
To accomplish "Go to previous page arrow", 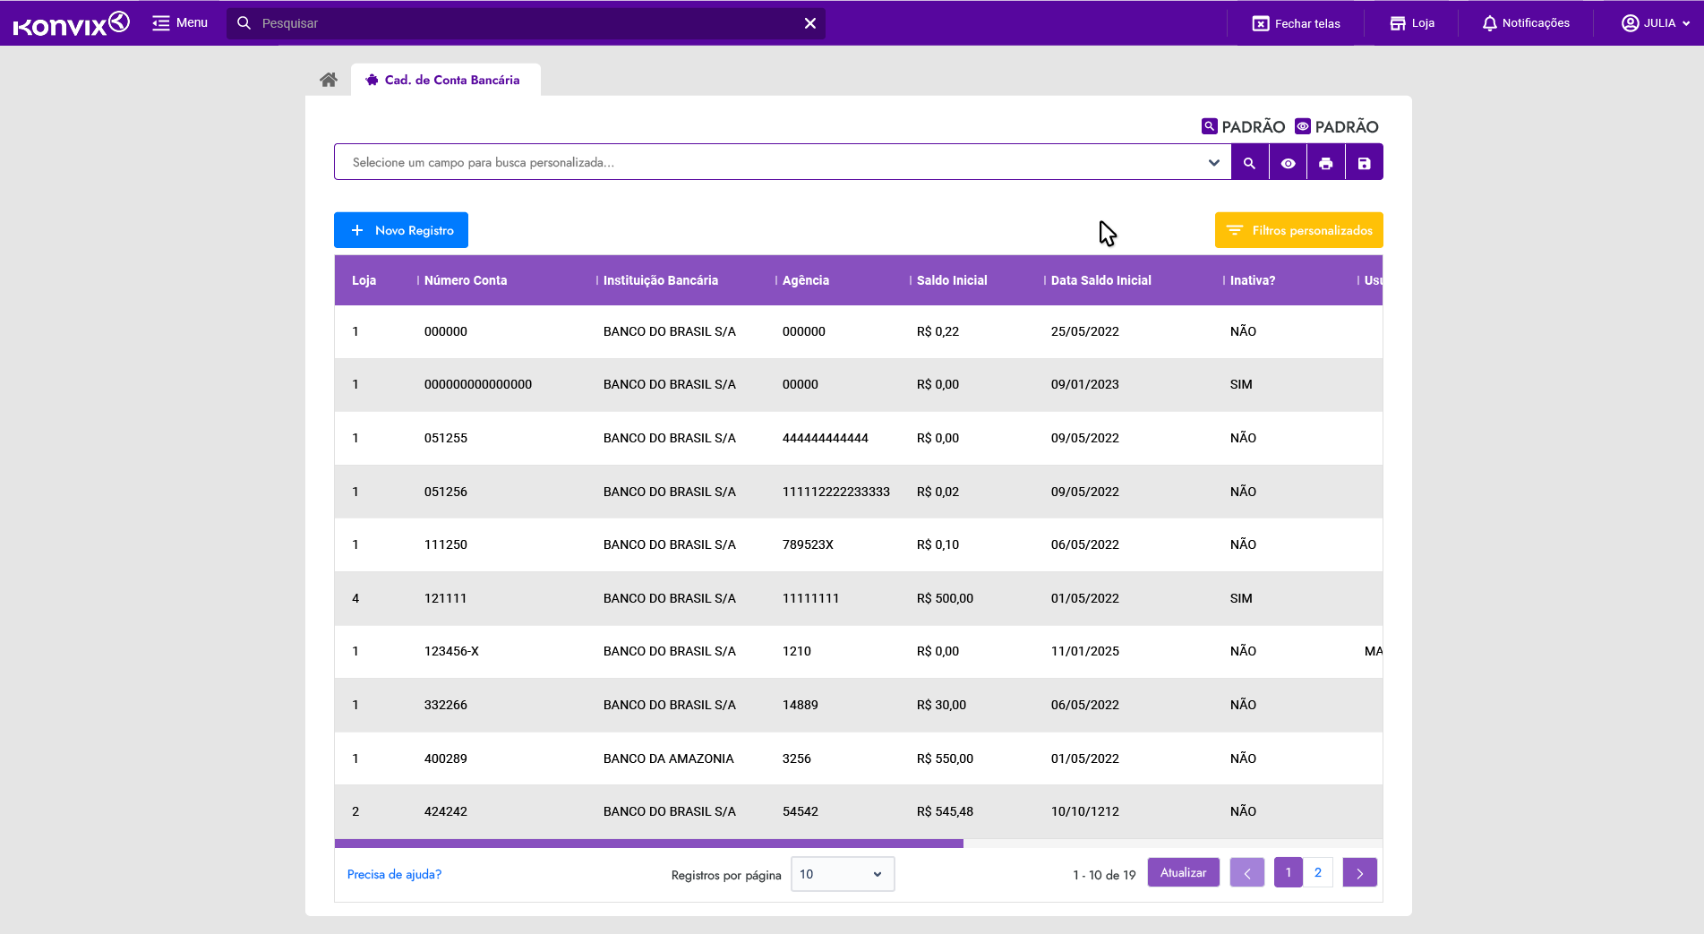I will tap(1247, 872).
